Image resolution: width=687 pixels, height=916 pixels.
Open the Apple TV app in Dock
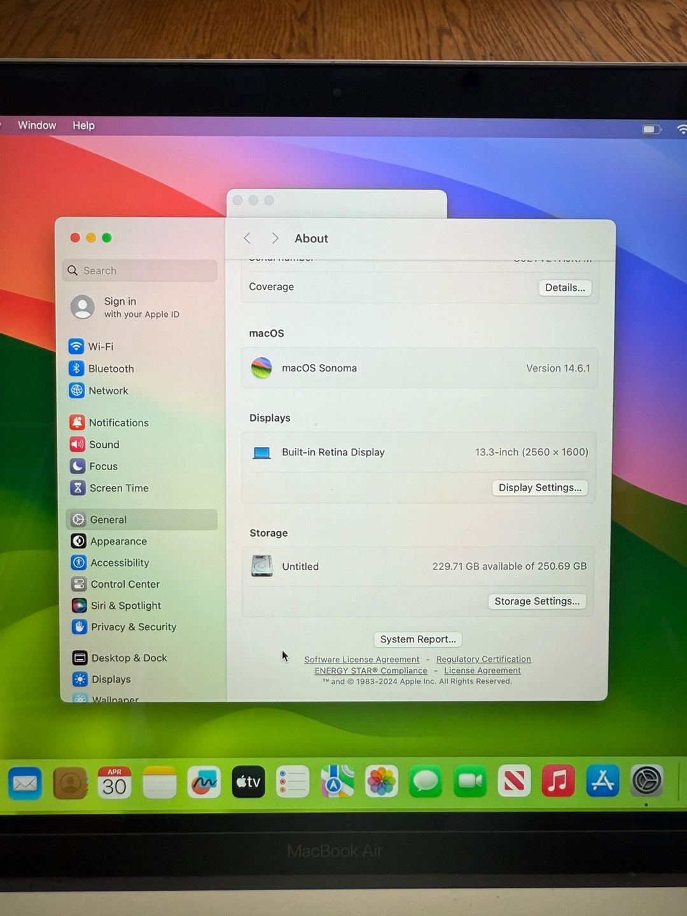tap(248, 782)
